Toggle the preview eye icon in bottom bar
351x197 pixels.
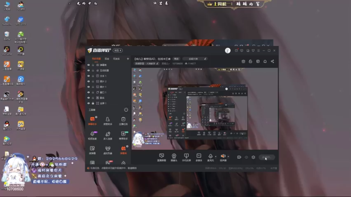pyautogui.click(x=246, y=157)
